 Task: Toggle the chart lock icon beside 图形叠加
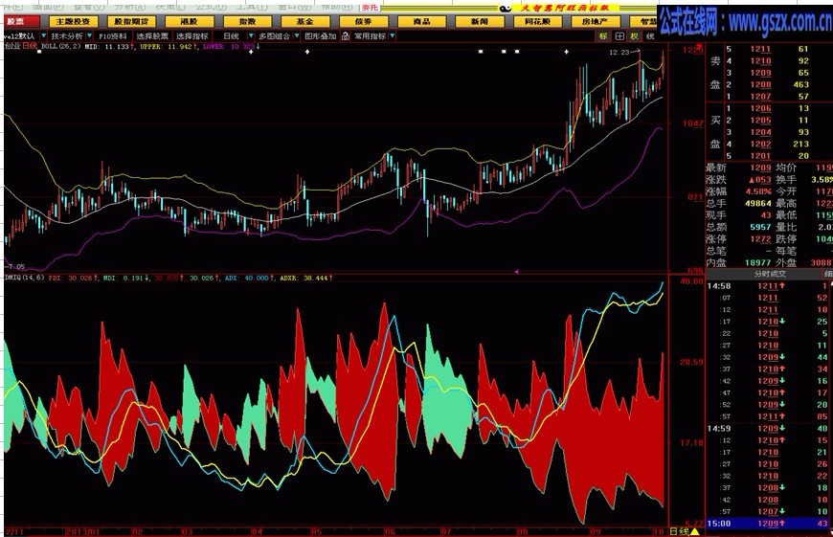click(346, 36)
